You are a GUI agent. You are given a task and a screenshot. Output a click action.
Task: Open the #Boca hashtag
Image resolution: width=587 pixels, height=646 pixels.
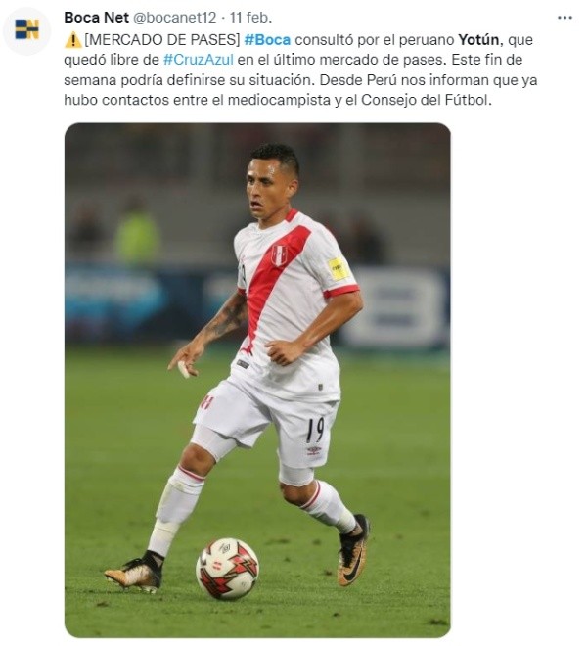pos(267,40)
